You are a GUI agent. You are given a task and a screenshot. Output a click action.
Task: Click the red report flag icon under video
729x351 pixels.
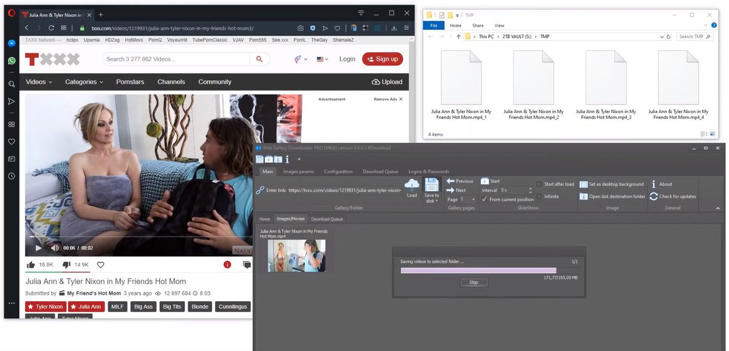[x=227, y=265]
